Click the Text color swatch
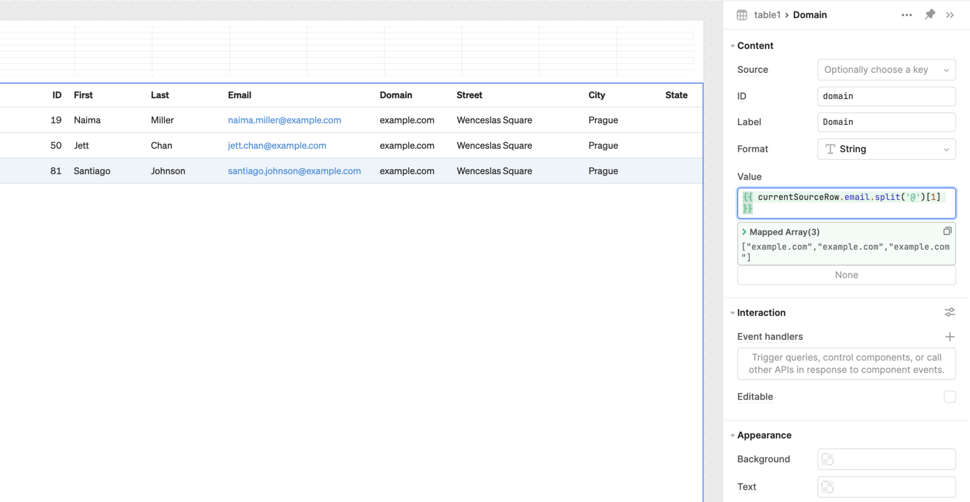The height and width of the screenshot is (502, 970). (x=828, y=487)
